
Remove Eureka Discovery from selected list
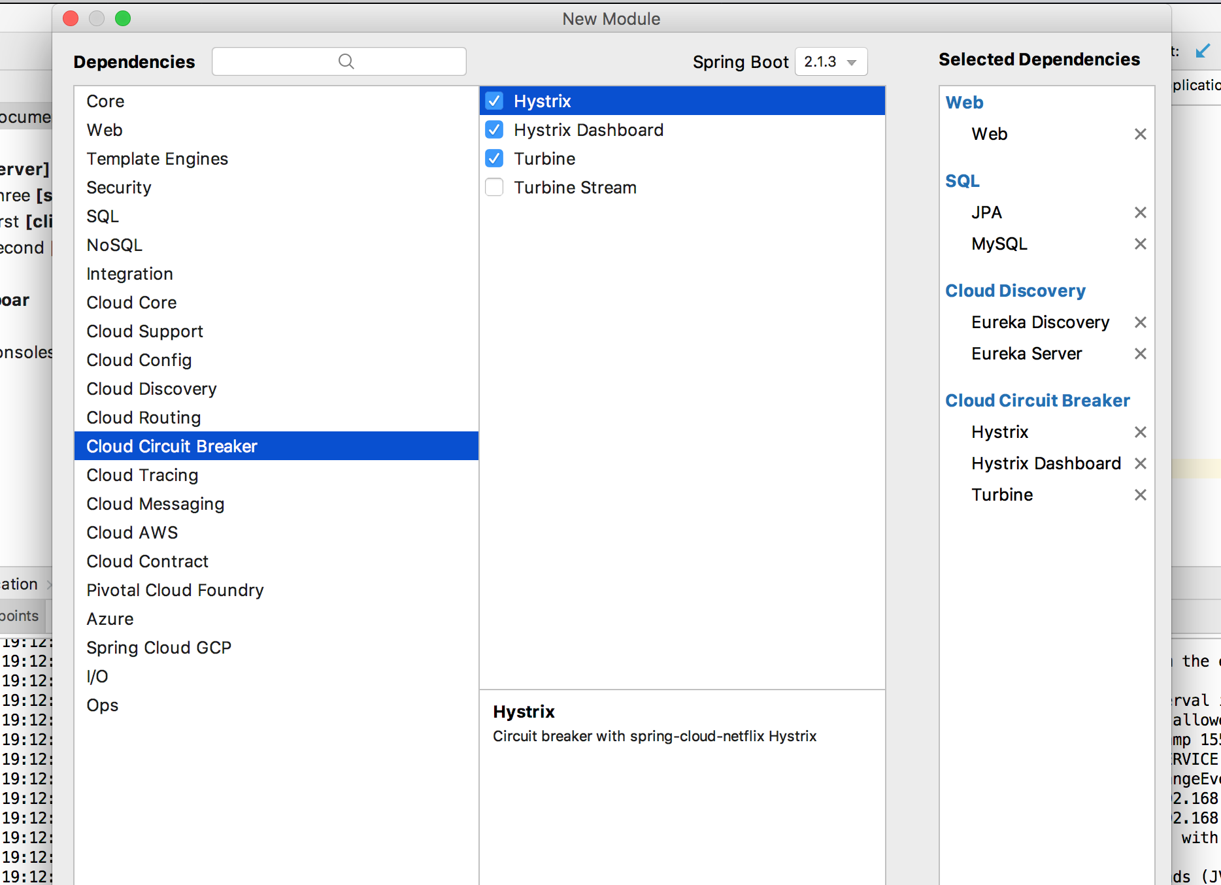[x=1140, y=322]
